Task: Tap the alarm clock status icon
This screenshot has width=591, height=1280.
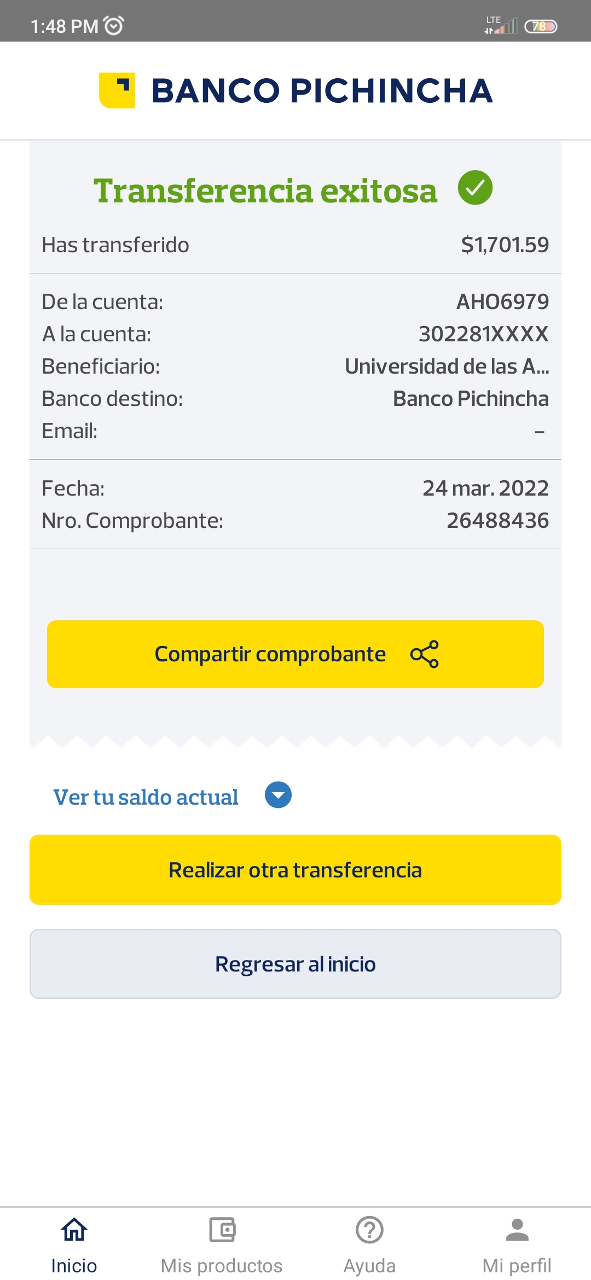Action: click(114, 26)
